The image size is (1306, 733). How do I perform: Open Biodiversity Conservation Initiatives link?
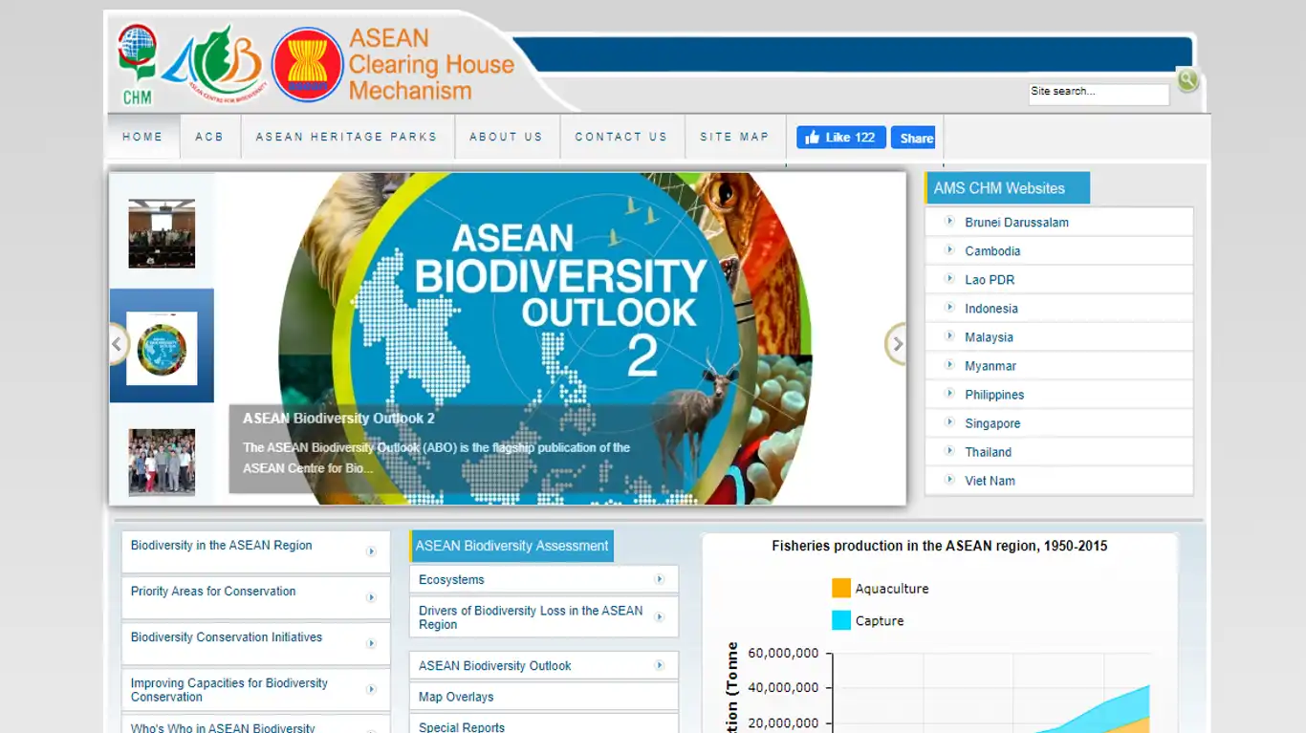click(x=227, y=636)
